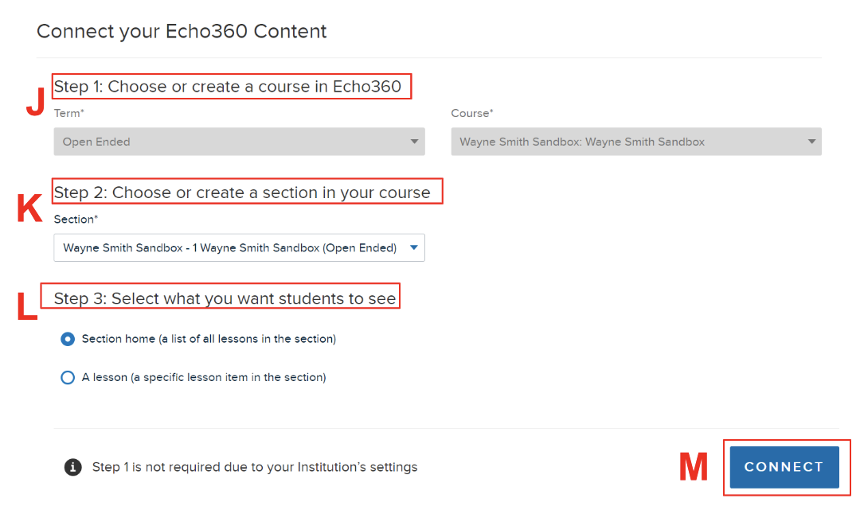This screenshot has width=860, height=506.
Task: Click the 'Section home (a list of all lessons...)' label
Action: click(x=209, y=340)
